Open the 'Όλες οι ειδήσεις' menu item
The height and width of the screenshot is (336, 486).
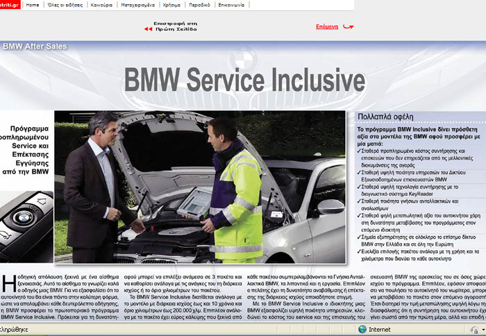(65, 5)
